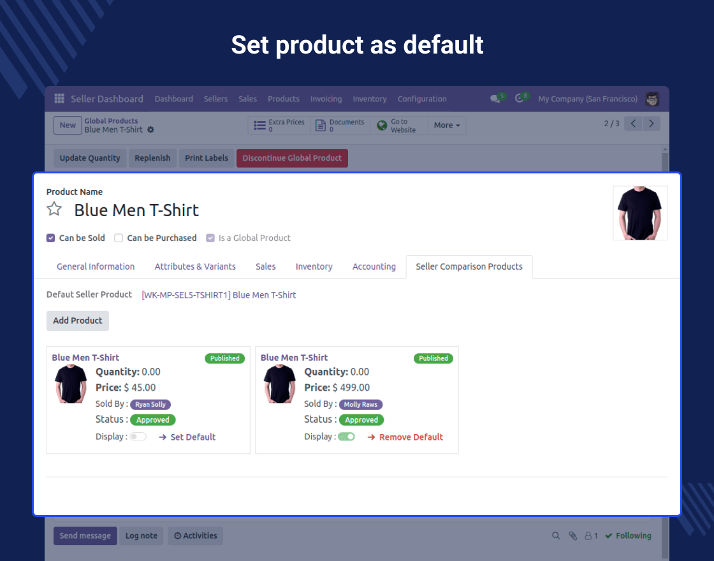Open the Sales top menu
Screen dimensions: 714x561
pos(248,99)
